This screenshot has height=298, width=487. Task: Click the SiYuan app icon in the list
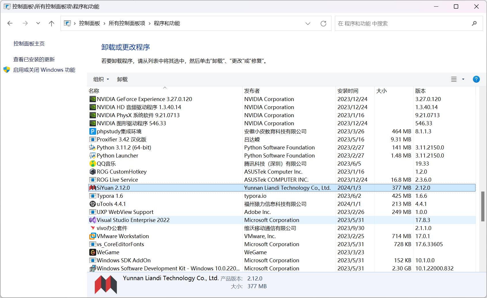coord(92,187)
